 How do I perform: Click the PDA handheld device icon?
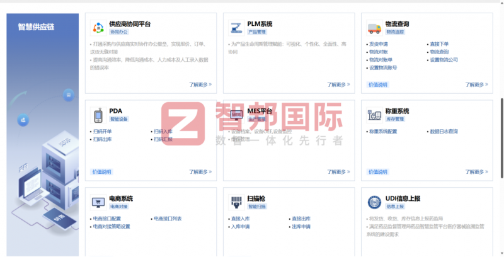98,115
